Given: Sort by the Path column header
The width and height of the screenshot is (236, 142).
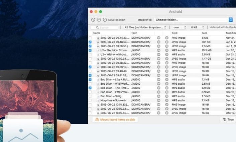Looking at the screenshot, I should [134, 33].
